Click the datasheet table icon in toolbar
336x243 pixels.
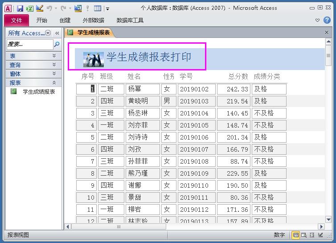[98, 8]
